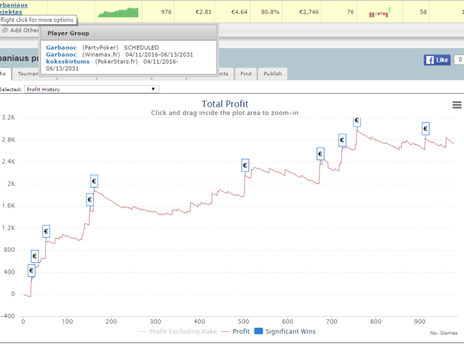Switch to the Find tab

pyautogui.click(x=246, y=73)
